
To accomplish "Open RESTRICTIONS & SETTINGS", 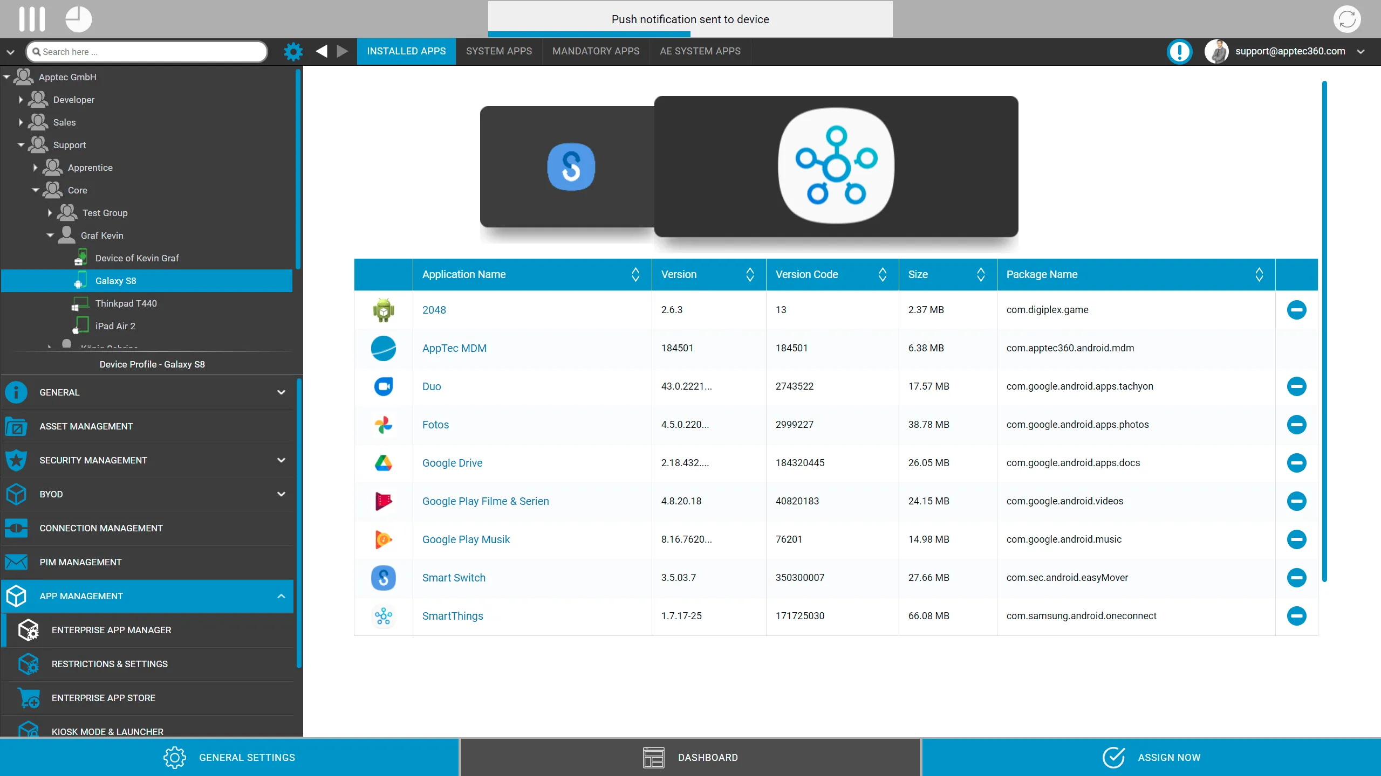I will [148, 664].
